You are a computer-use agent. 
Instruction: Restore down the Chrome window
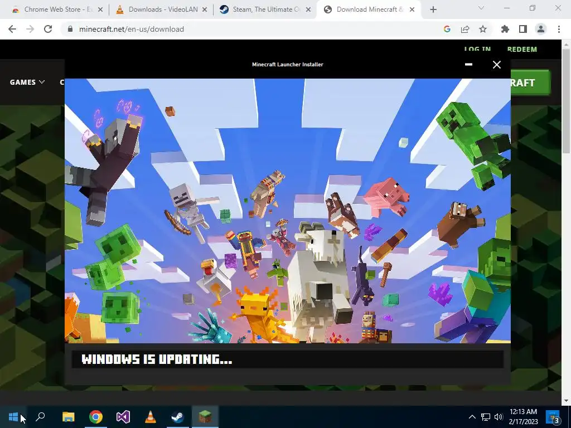(533, 8)
